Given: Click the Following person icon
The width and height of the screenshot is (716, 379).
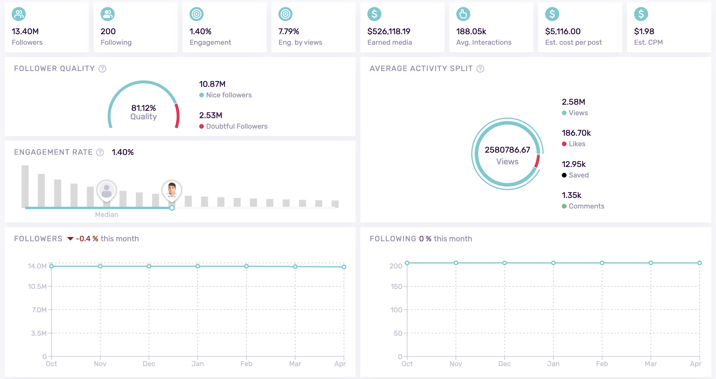Looking at the screenshot, I should click(x=108, y=13).
